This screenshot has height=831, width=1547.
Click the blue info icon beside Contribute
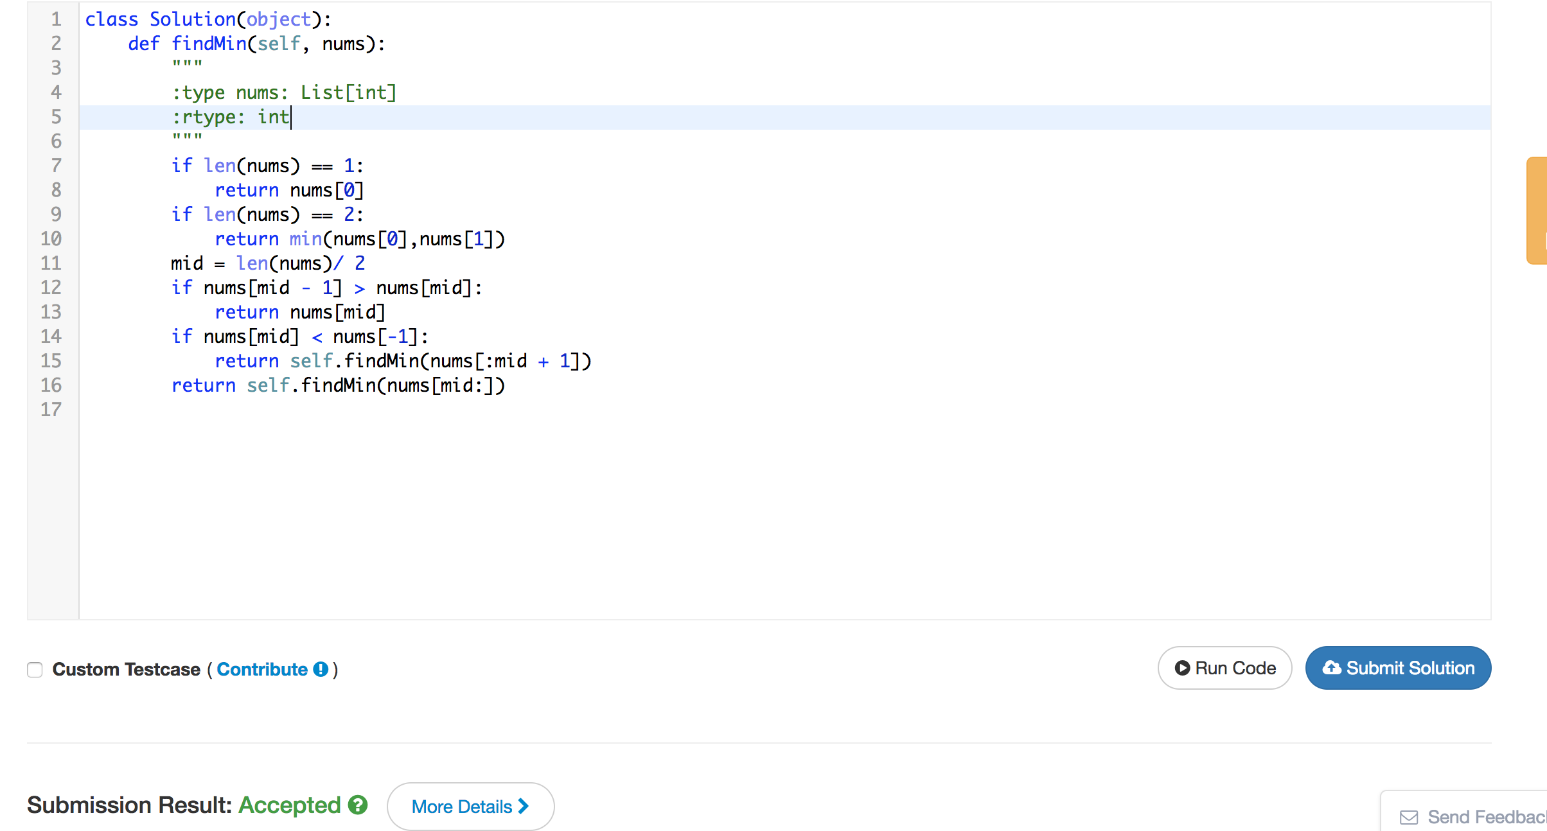coord(321,669)
